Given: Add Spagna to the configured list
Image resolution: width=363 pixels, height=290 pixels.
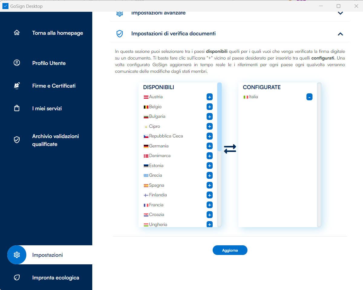Looking at the screenshot, I should tap(209, 185).
